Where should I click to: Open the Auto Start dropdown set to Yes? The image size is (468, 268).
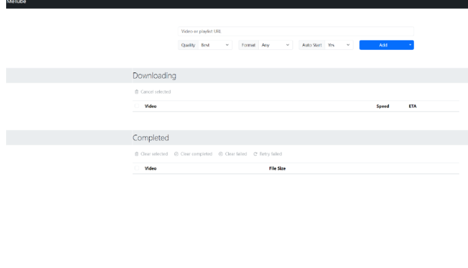[x=339, y=45]
